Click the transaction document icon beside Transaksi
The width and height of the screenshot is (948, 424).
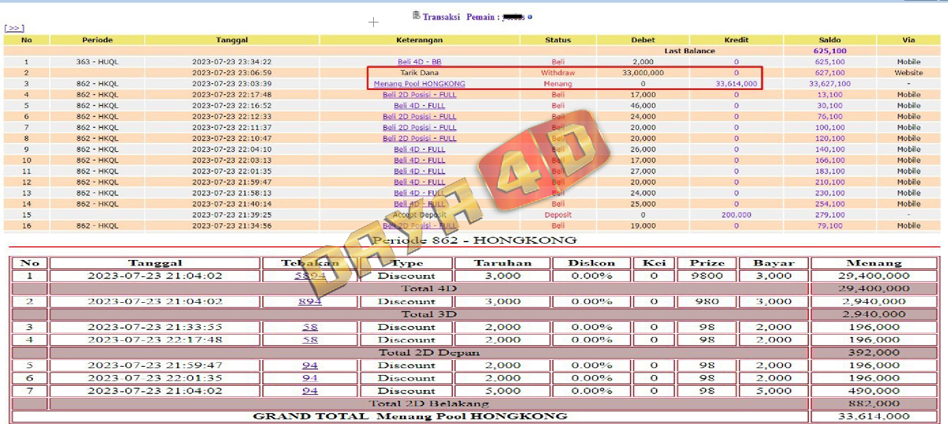point(416,16)
